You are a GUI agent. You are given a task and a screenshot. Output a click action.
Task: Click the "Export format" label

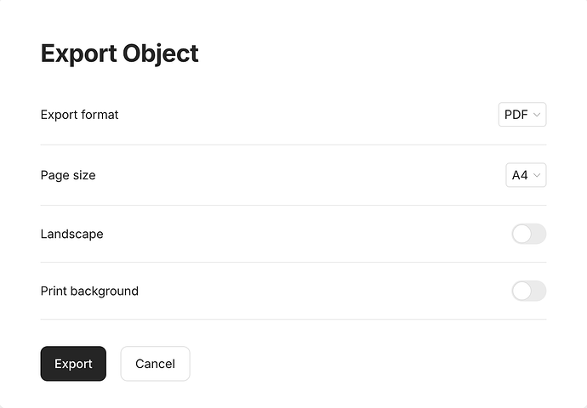[x=79, y=115]
